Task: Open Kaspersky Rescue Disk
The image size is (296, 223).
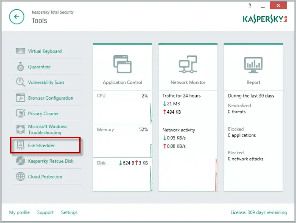Action: tap(50, 161)
